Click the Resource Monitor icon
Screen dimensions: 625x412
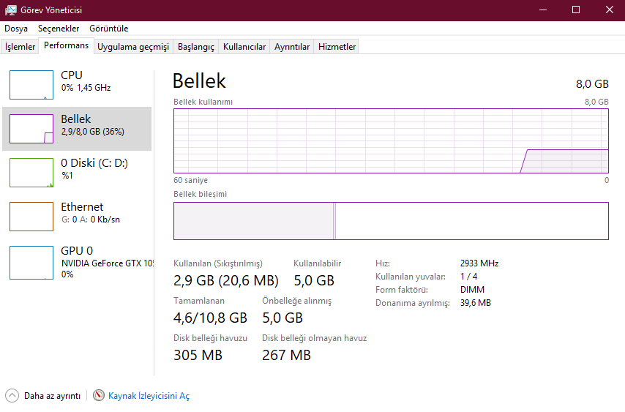click(100, 395)
